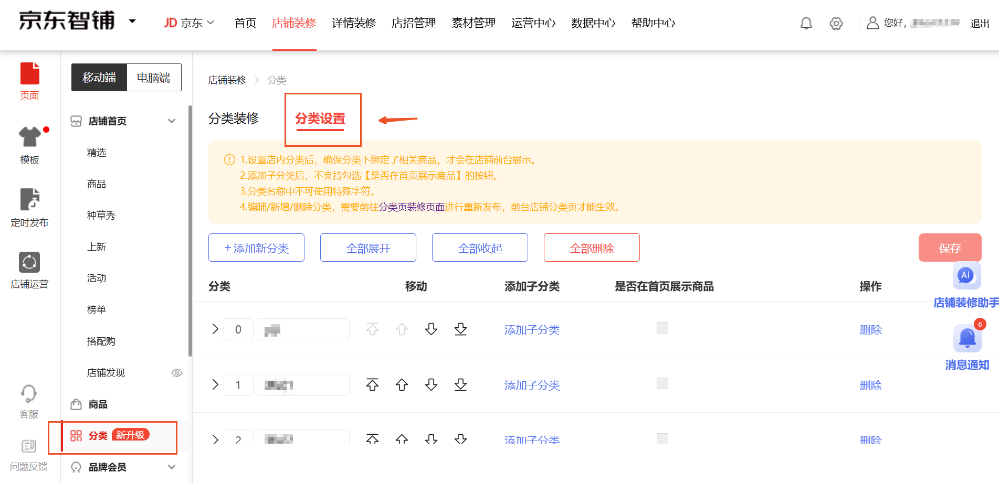Viewport: 999px width, 483px height.
Task: Click the notification bell icon in header
Action: [806, 23]
